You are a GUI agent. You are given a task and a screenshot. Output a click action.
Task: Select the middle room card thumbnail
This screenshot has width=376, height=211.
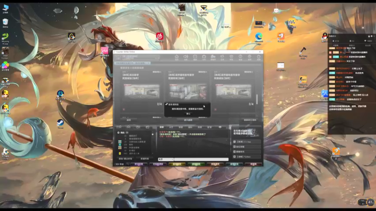(188, 91)
